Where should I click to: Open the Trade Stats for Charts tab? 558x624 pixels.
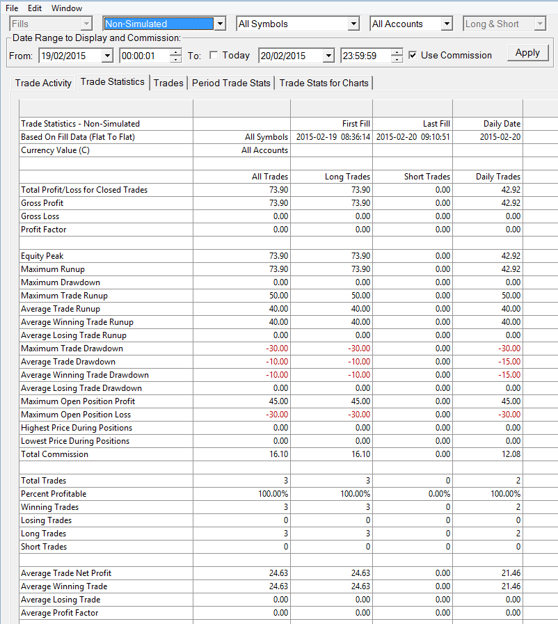click(x=324, y=83)
